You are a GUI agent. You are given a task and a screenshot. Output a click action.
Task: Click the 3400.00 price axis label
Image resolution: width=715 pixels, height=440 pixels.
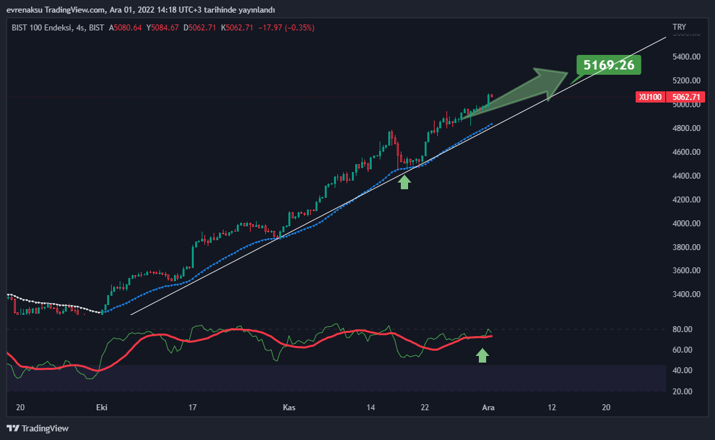[x=687, y=294]
